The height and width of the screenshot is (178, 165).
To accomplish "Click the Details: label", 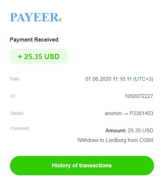I will pyautogui.click(x=17, y=113).
